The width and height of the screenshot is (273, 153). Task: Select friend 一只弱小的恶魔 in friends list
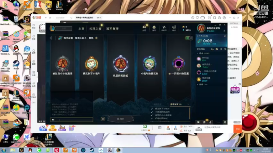pyautogui.click(x=211, y=72)
